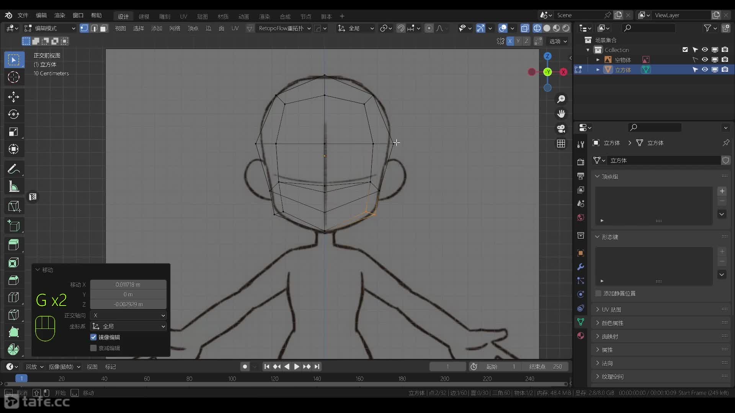
Task: Click the pan view hand gizmo
Action: click(561, 114)
